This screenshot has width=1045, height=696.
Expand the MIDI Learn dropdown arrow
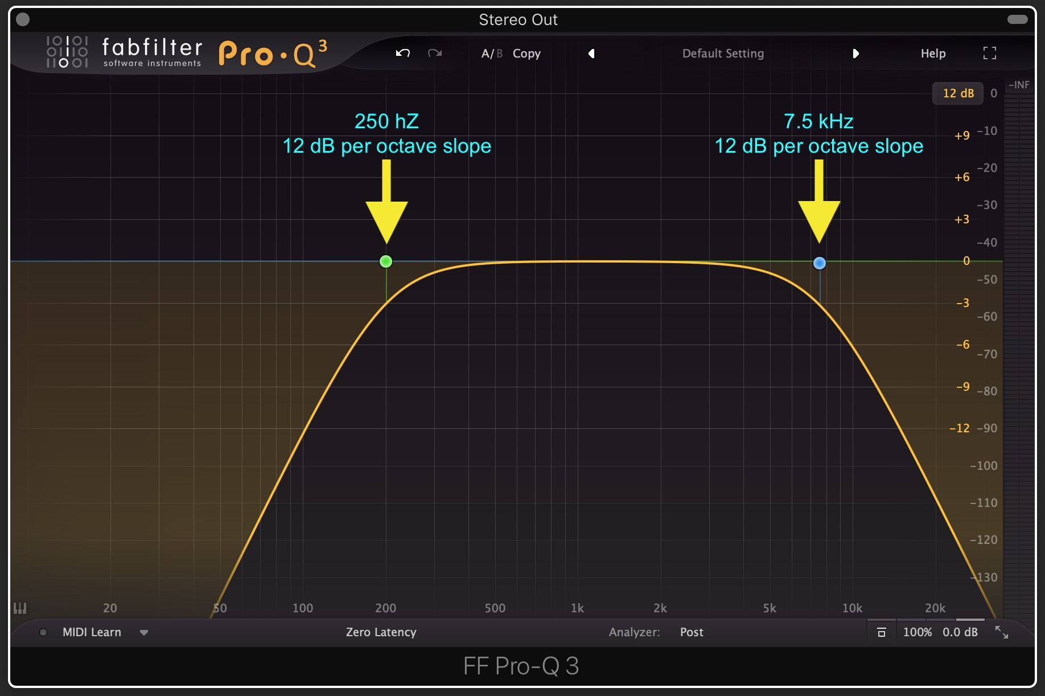144,633
